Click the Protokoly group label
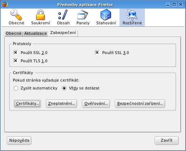Viewport: 186px width, 151px height. [x=22, y=44]
